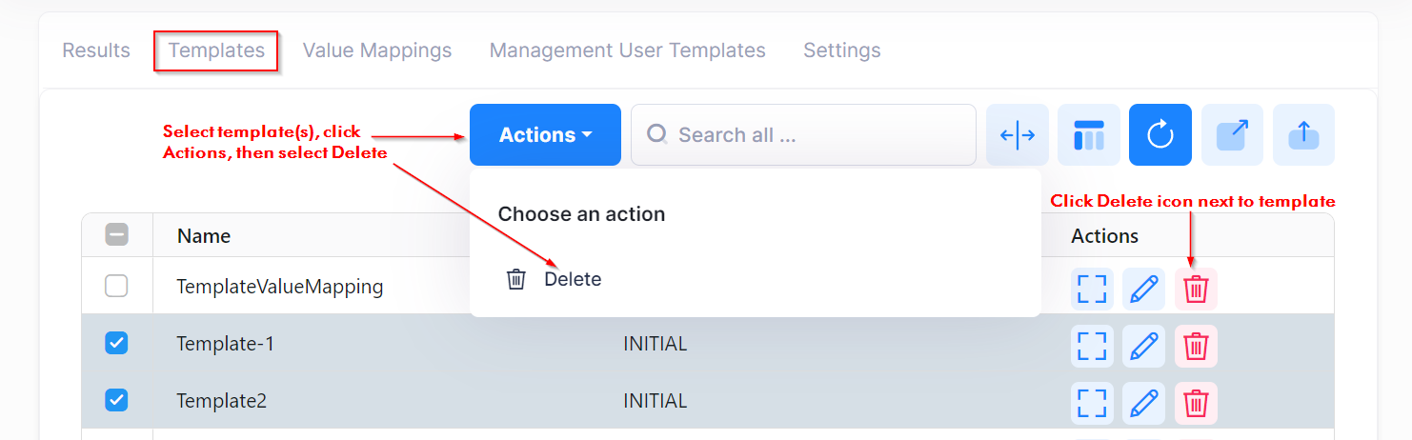Go to the Settings tab
This screenshot has width=1412, height=440.
click(841, 50)
